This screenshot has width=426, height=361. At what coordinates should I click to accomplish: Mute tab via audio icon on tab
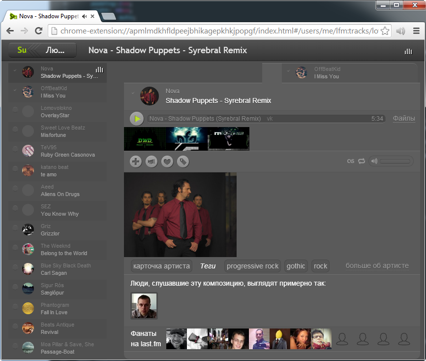tap(85, 16)
